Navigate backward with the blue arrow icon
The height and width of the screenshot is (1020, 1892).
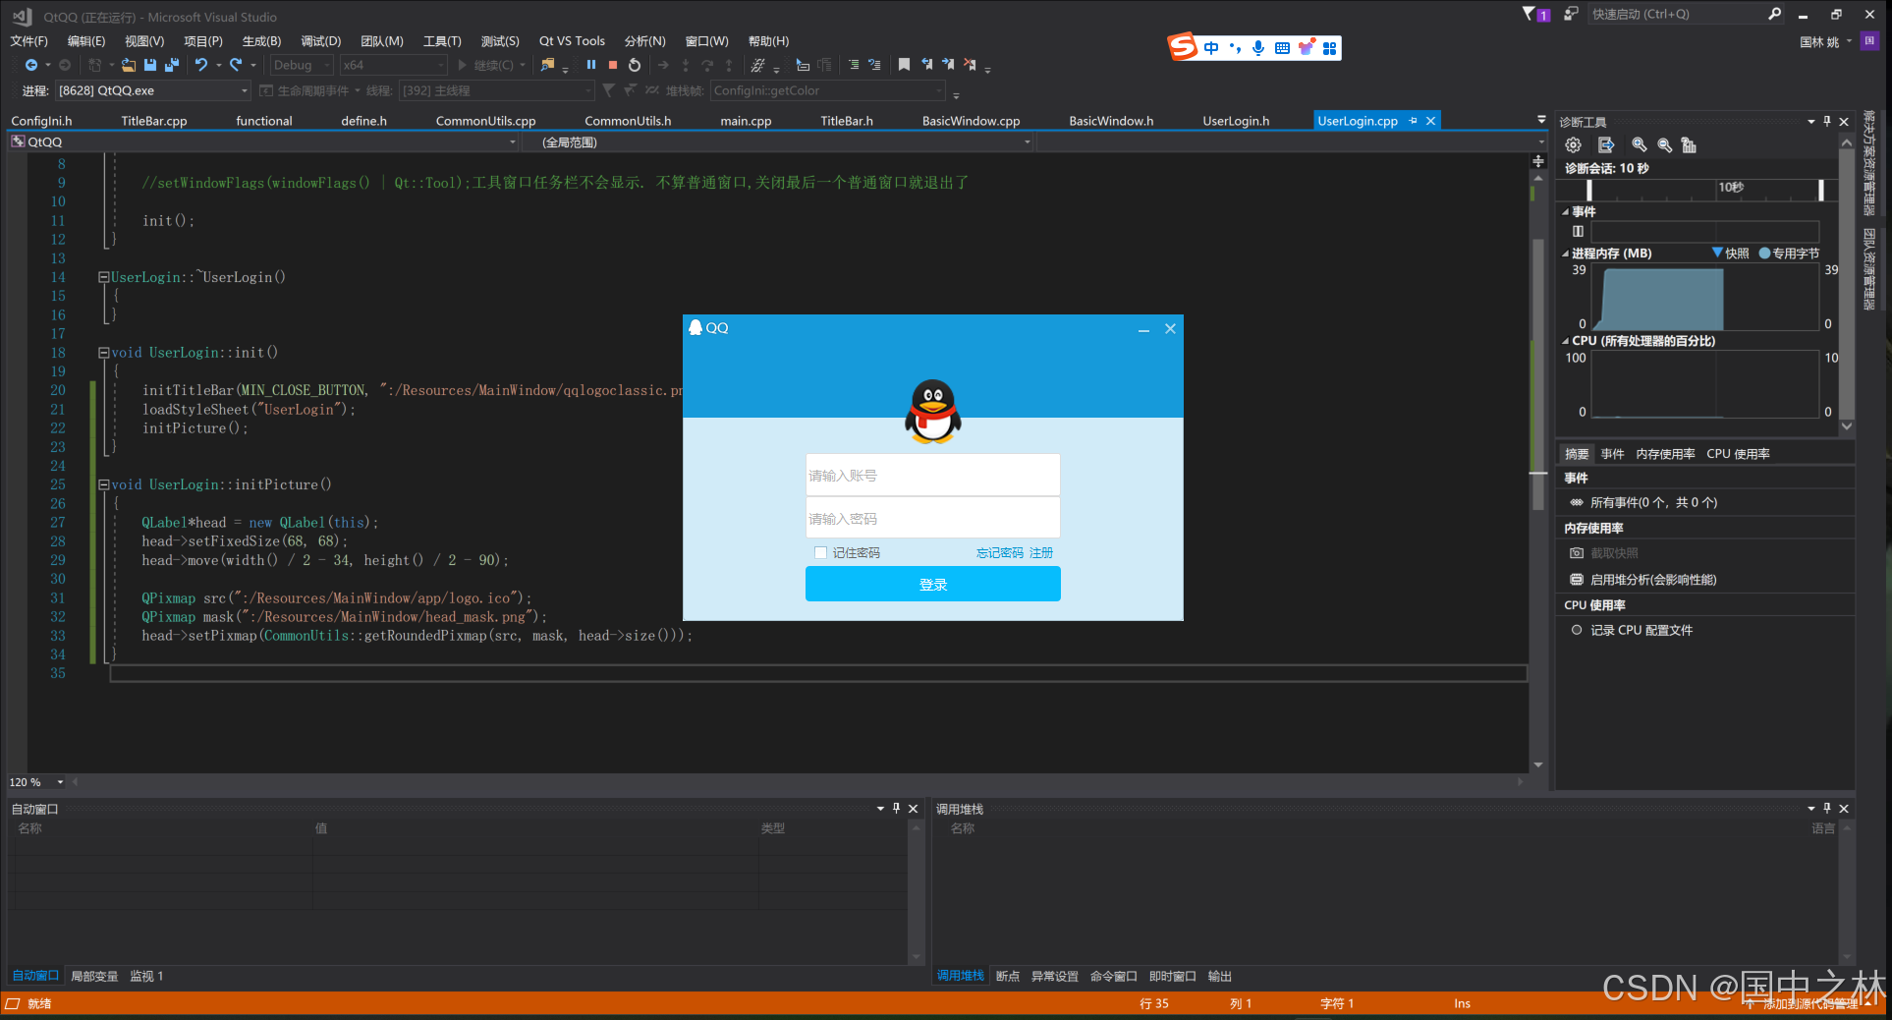[x=31, y=65]
